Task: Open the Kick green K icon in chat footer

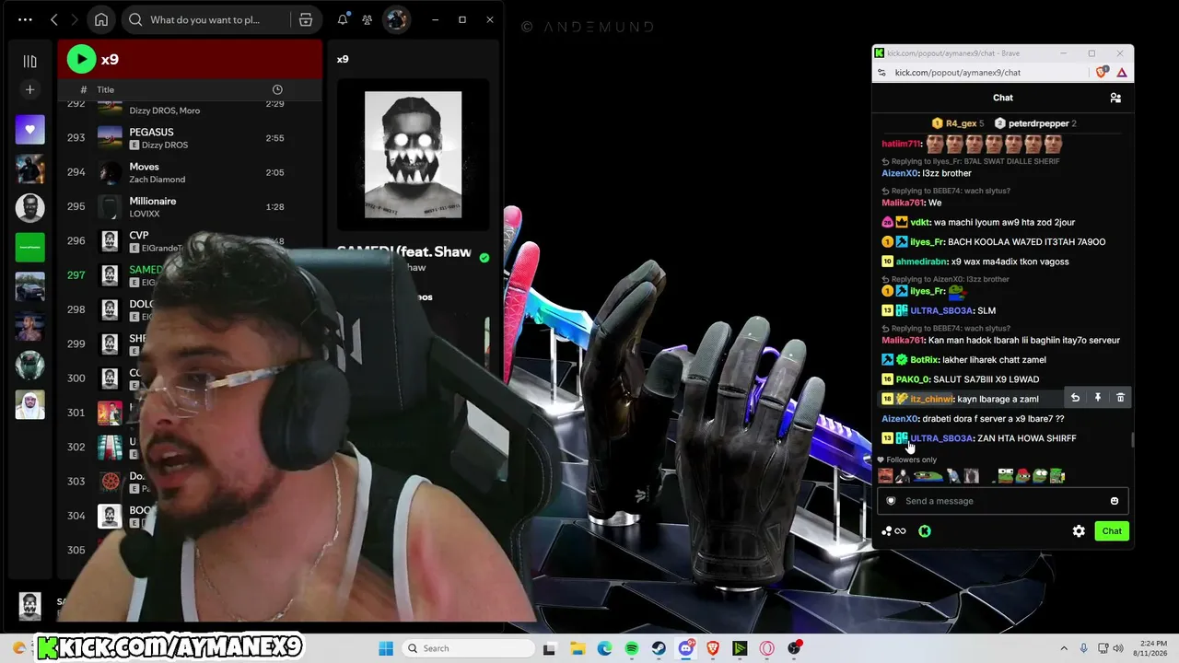Action: (x=925, y=531)
